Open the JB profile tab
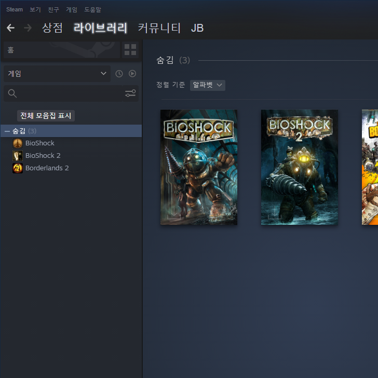The height and width of the screenshot is (378, 378). tap(197, 28)
